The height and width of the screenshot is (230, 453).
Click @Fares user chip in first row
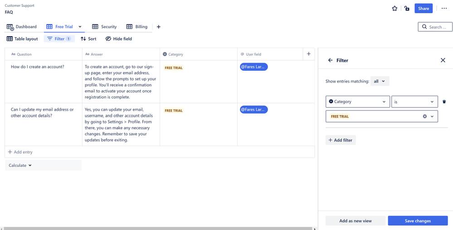(254, 67)
